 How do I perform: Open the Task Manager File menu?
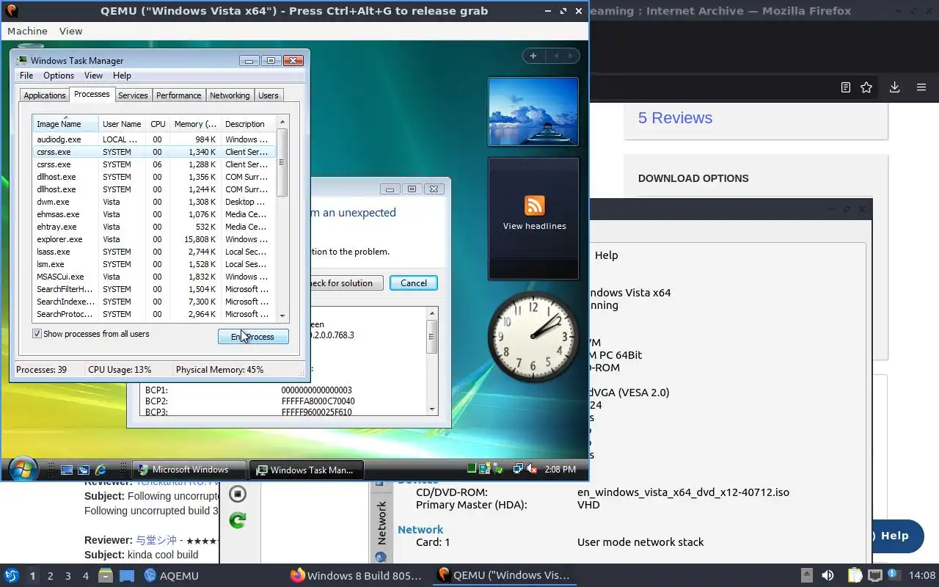26,76
